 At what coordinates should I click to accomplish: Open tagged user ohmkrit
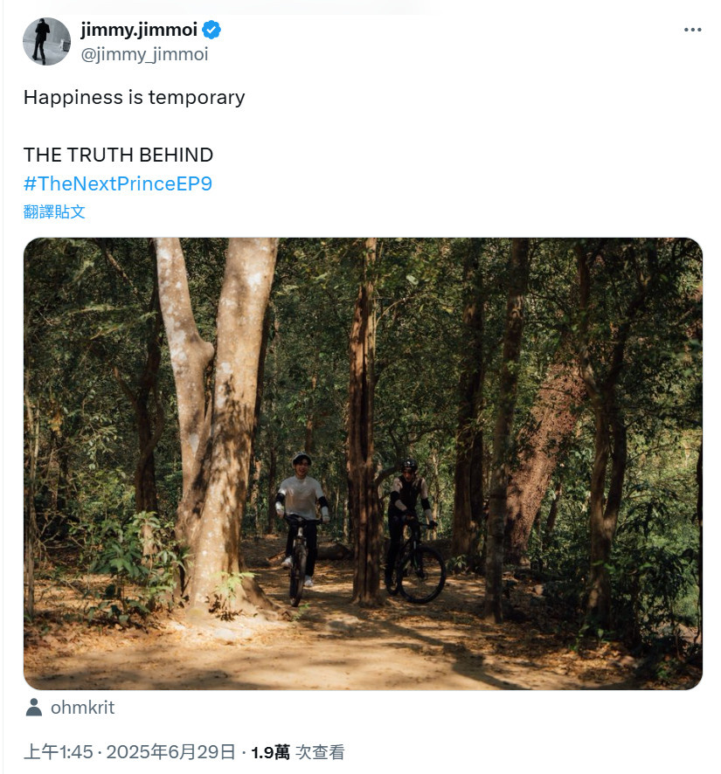pos(82,708)
